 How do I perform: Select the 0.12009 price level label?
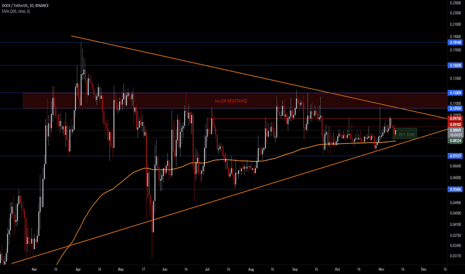pyautogui.click(x=455, y=93)
